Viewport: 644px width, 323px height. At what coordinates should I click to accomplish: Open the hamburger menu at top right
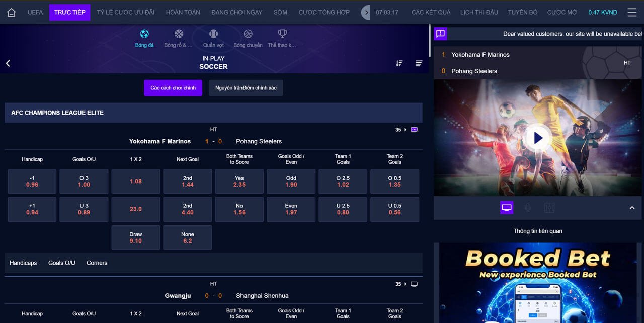click(x=632, y=12)
